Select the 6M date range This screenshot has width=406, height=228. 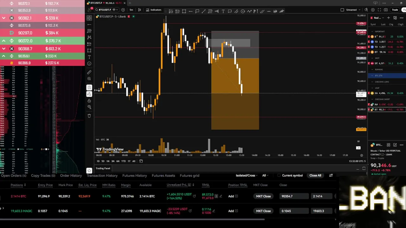tap(118, 161)
